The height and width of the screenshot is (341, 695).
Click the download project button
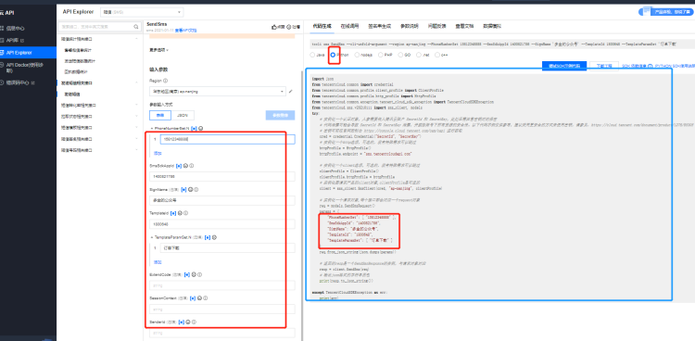tap(603, 66)
